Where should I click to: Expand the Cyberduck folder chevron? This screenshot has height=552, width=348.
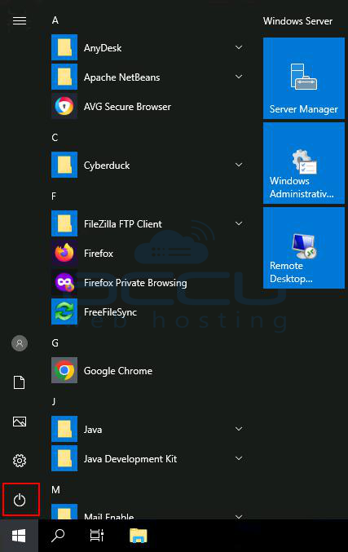(x=239, y=165)
